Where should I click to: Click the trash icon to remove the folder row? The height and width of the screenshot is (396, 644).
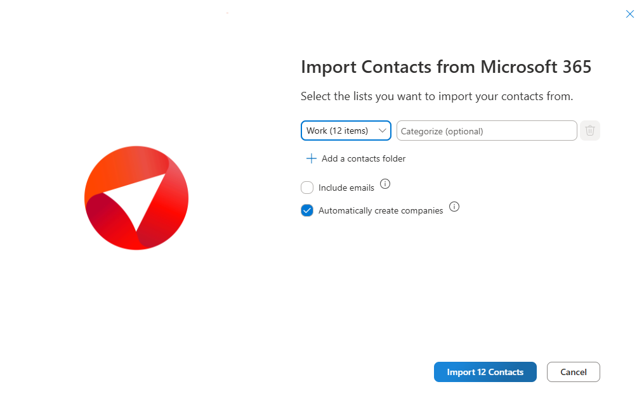pyautogui.click(x=590, y=131)
